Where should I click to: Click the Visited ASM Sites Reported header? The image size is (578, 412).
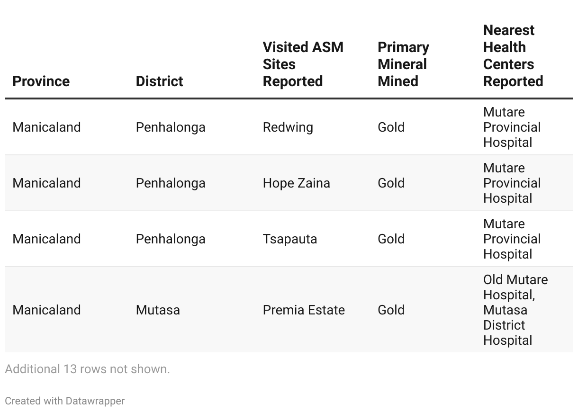coord(303,64)
